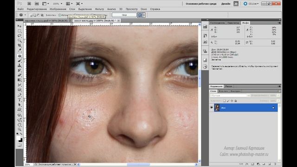Select the Quick Selection tool
Image resolution: width=297 pixels, height=167 pixels.
point(19,41)
